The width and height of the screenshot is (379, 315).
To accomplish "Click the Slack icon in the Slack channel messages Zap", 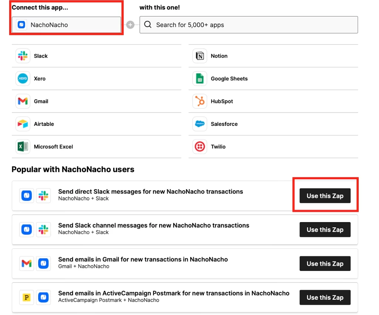I will point(44,229).
